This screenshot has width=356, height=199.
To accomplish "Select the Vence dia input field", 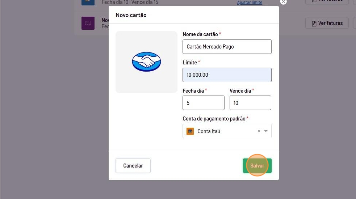I will (250, 103).
